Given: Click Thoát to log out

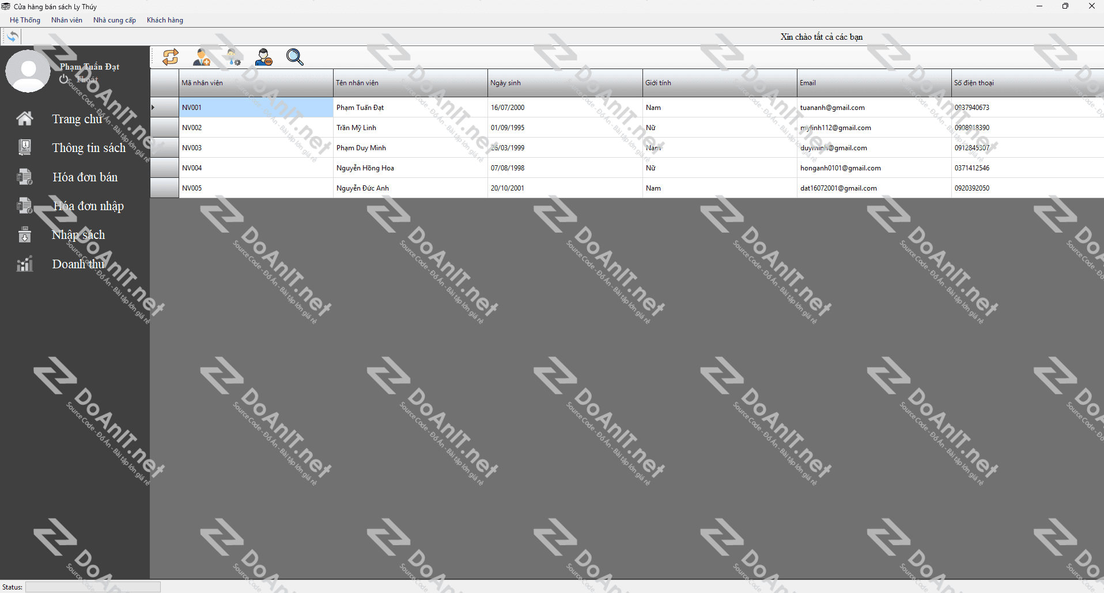Looking at the screenshot, I should (88, 79).
